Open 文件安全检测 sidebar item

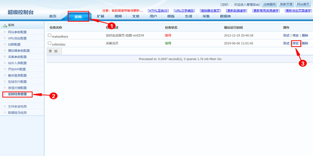pyautogui.click(x=17, y=106)
